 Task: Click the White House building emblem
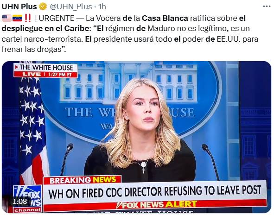(128, 83)
